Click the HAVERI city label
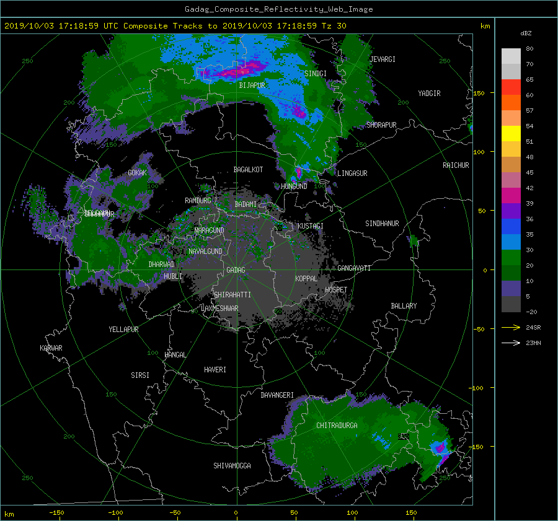This screenshot has height=521, width=558. [x=215, y=369]
